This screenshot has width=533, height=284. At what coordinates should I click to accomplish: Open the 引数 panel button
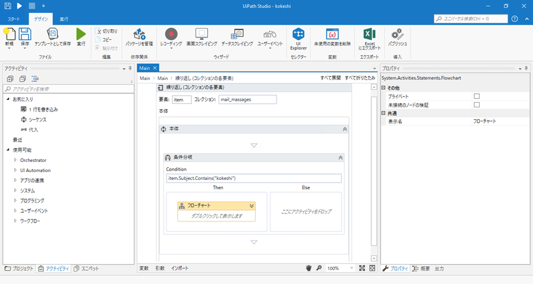click(160, 268)
